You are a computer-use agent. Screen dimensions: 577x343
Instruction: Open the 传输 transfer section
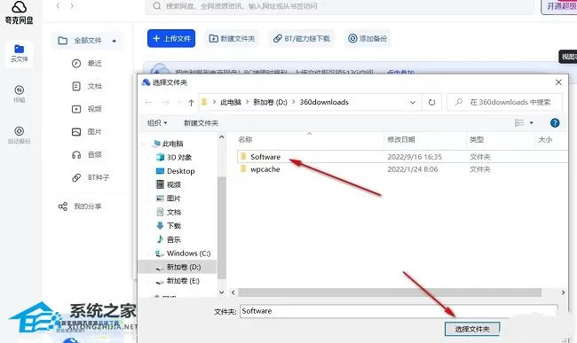click(20, 94)
